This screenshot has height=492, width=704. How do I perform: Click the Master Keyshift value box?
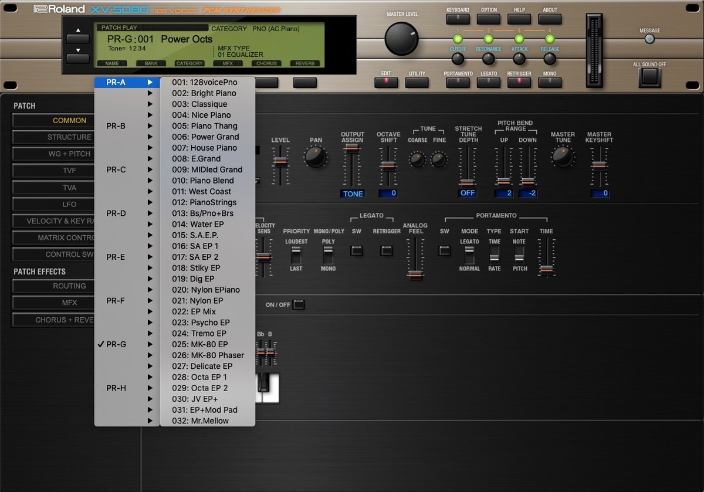pos(600,194)
